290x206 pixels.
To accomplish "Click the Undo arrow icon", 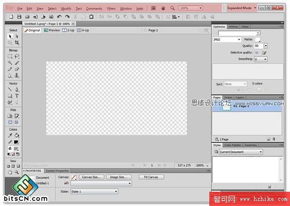I will [59, 17].
